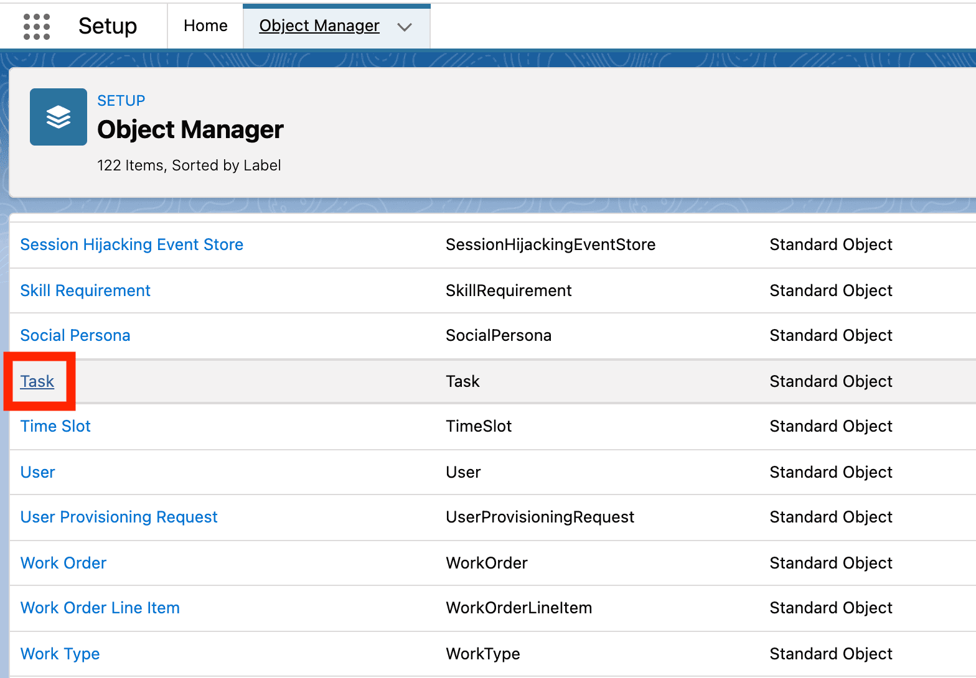Click the SETUP breadcrumb label
976x678 pixels.
pyautogui.click(x=121, y=101)
